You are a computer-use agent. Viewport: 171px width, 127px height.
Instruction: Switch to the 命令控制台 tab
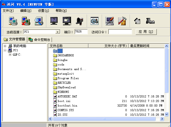(39, 40)
